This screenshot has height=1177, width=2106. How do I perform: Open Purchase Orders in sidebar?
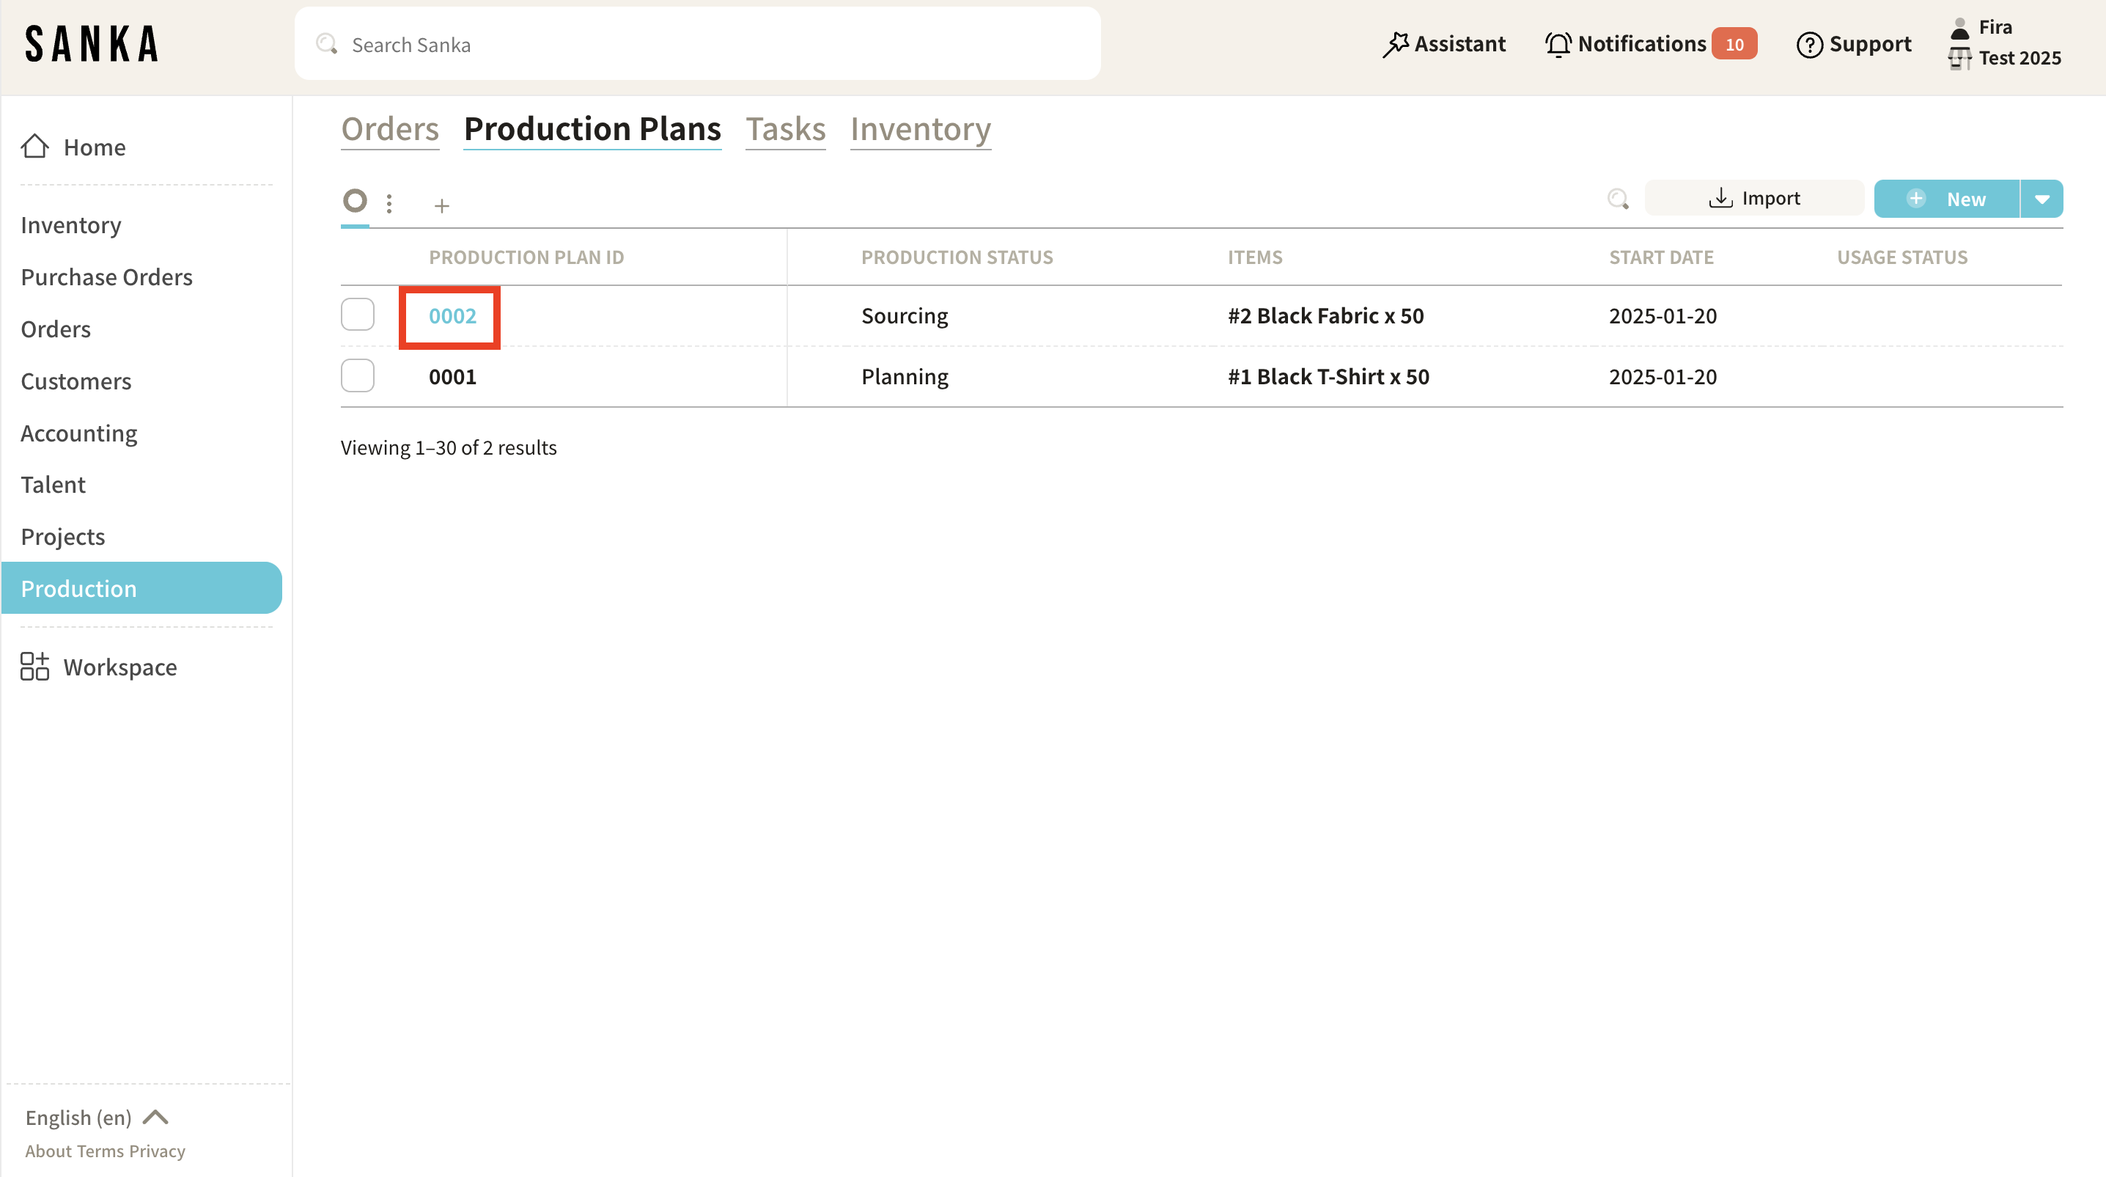[x=106, y=277]
